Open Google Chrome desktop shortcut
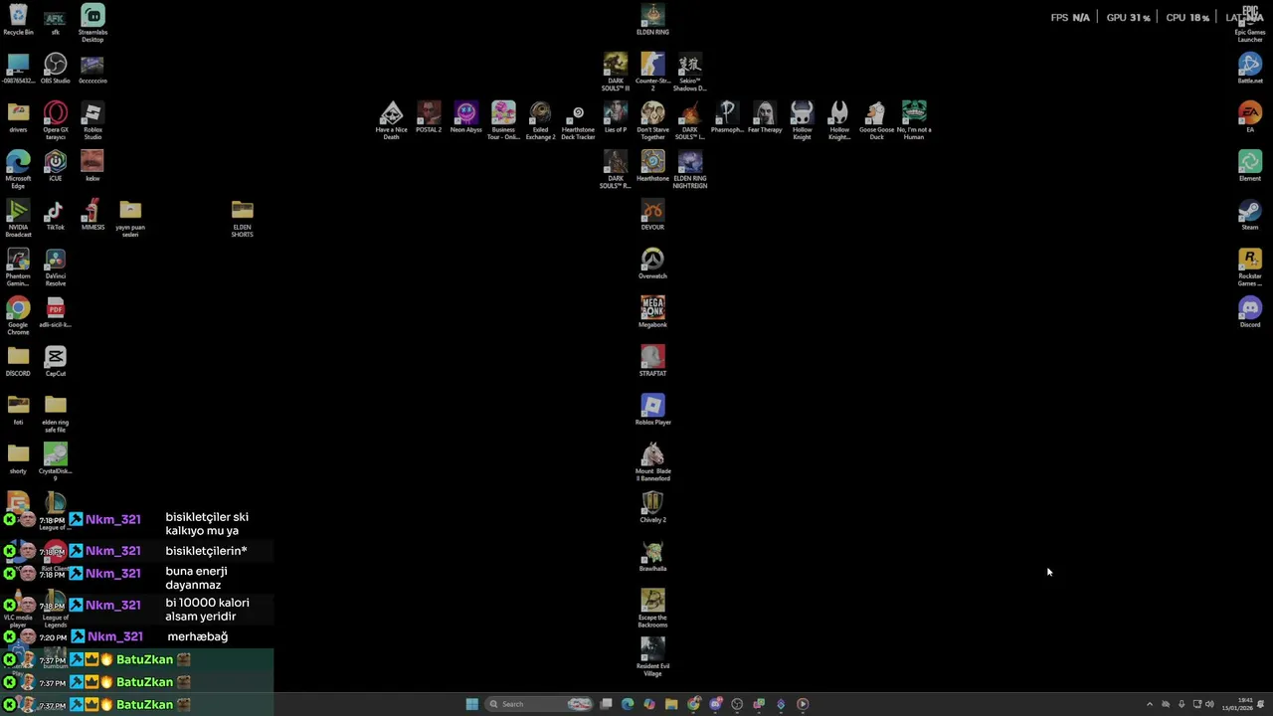Viewport: 1273px width, 716px height. point(18,316)
